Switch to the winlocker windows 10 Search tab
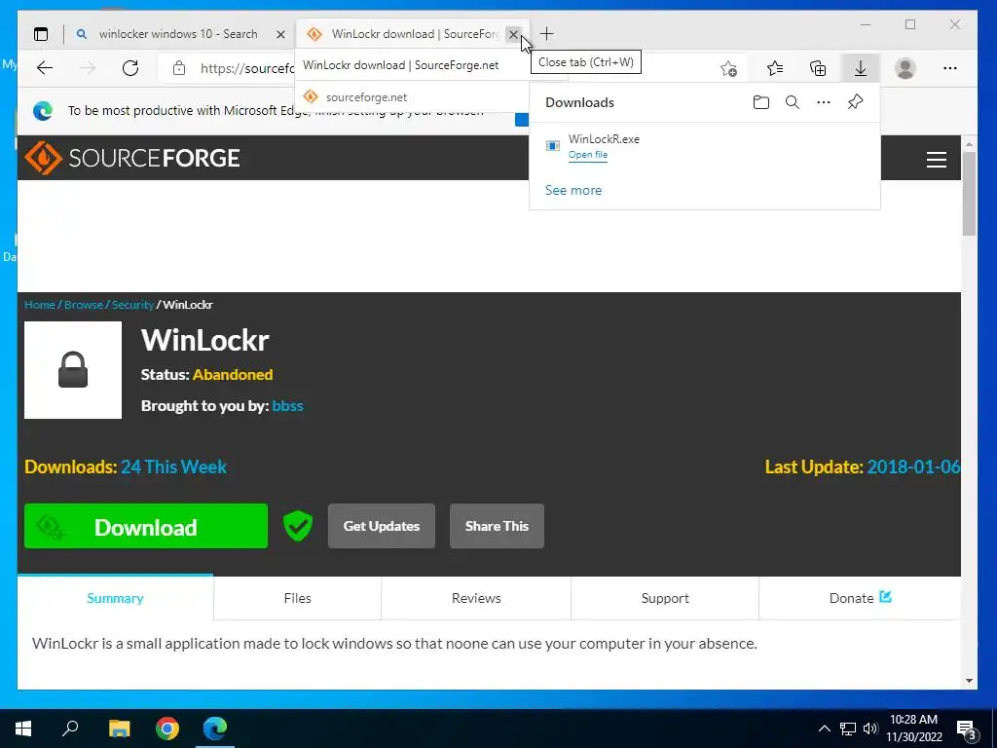The height and width of the screenshot is (748, 997). pos(178,34)
